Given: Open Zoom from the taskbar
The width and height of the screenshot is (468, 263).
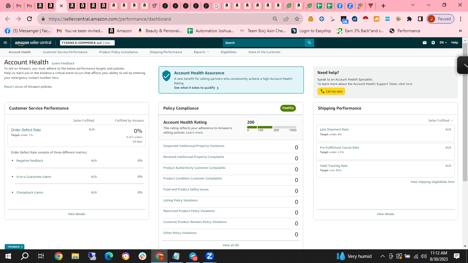Looking at the screenshot, I should click(x=210, y=256).
